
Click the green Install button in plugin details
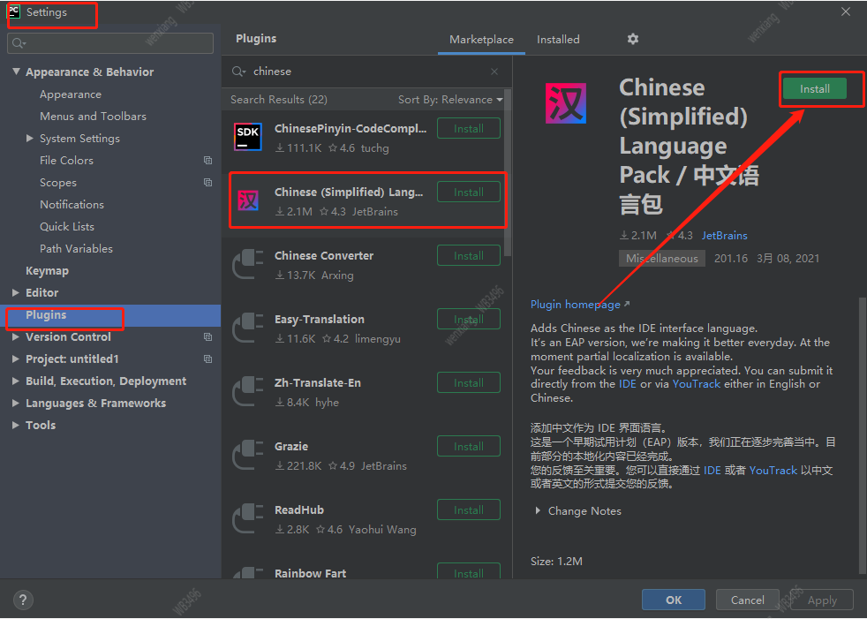[815, 88]
